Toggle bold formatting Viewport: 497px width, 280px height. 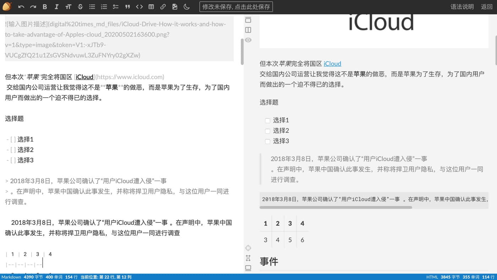(45, 7)
